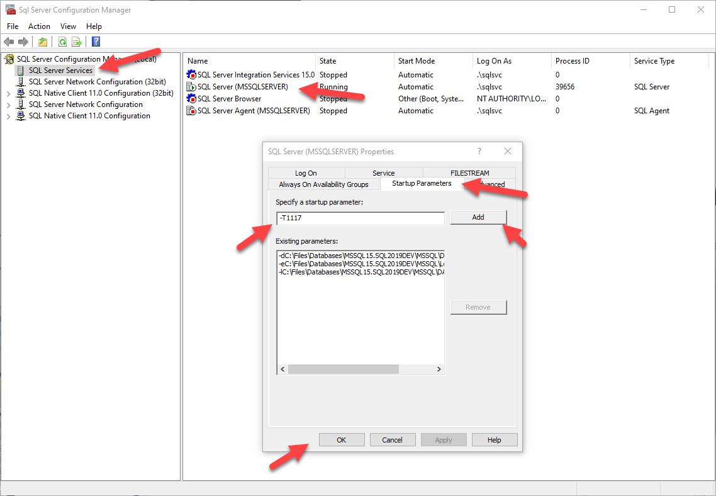The image size is (716, 496).
Task: Switch to the FILESTREAM tab
Action: (x=469, y=173)
